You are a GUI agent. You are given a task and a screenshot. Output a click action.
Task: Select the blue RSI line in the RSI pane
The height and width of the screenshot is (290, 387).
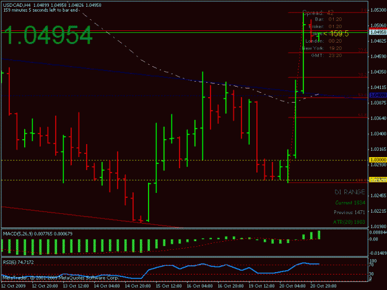click(160, 266)
